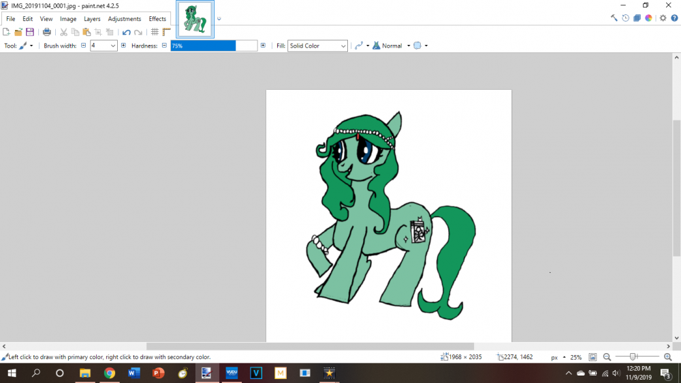This screenshot has width=681, height=383.
Task: Click the Print icon
Action: coord(46,32)
